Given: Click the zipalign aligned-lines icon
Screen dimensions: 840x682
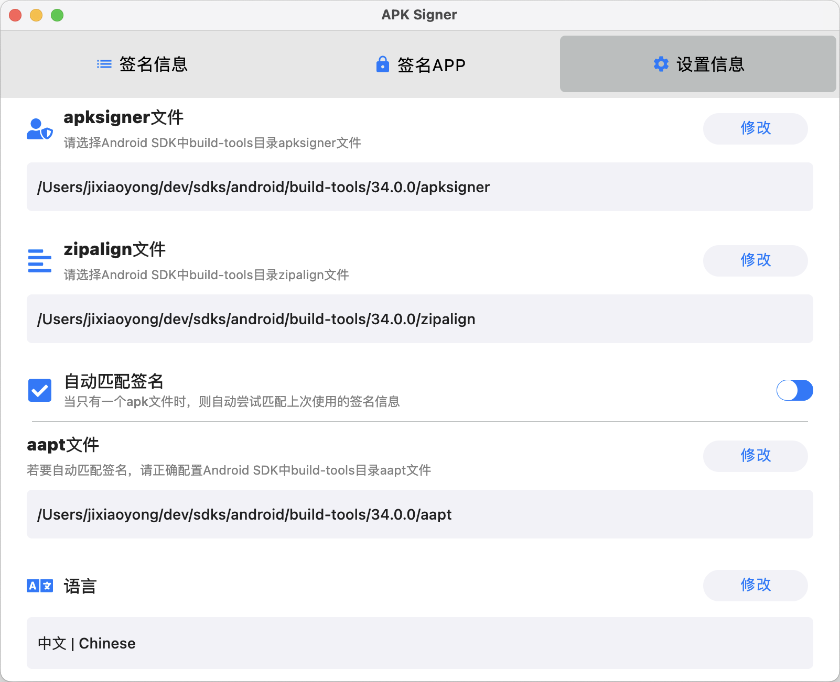Looking at the screenshot, I should (x=40, y=261).
